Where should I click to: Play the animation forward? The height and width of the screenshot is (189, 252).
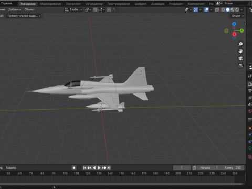(99, 167)
